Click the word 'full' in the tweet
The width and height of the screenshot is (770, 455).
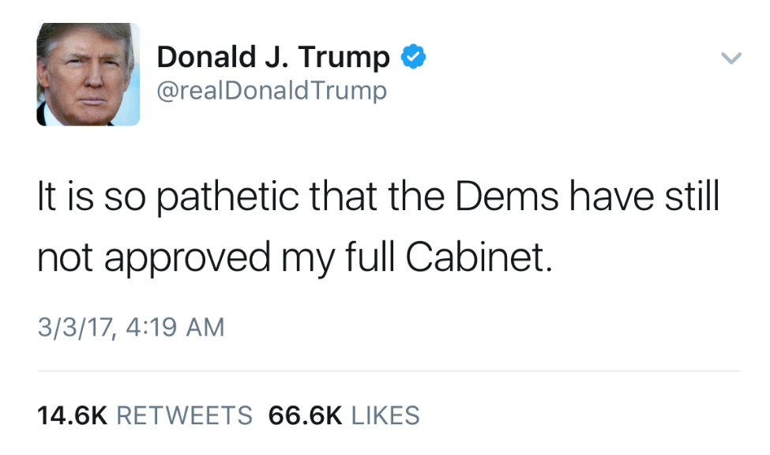(370, 256)
